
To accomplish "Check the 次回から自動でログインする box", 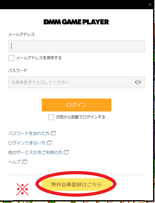I will click(x=51, y=117).
